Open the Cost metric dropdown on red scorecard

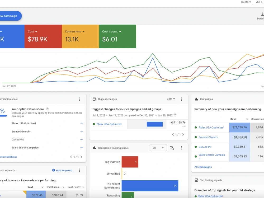pos(32,31)
